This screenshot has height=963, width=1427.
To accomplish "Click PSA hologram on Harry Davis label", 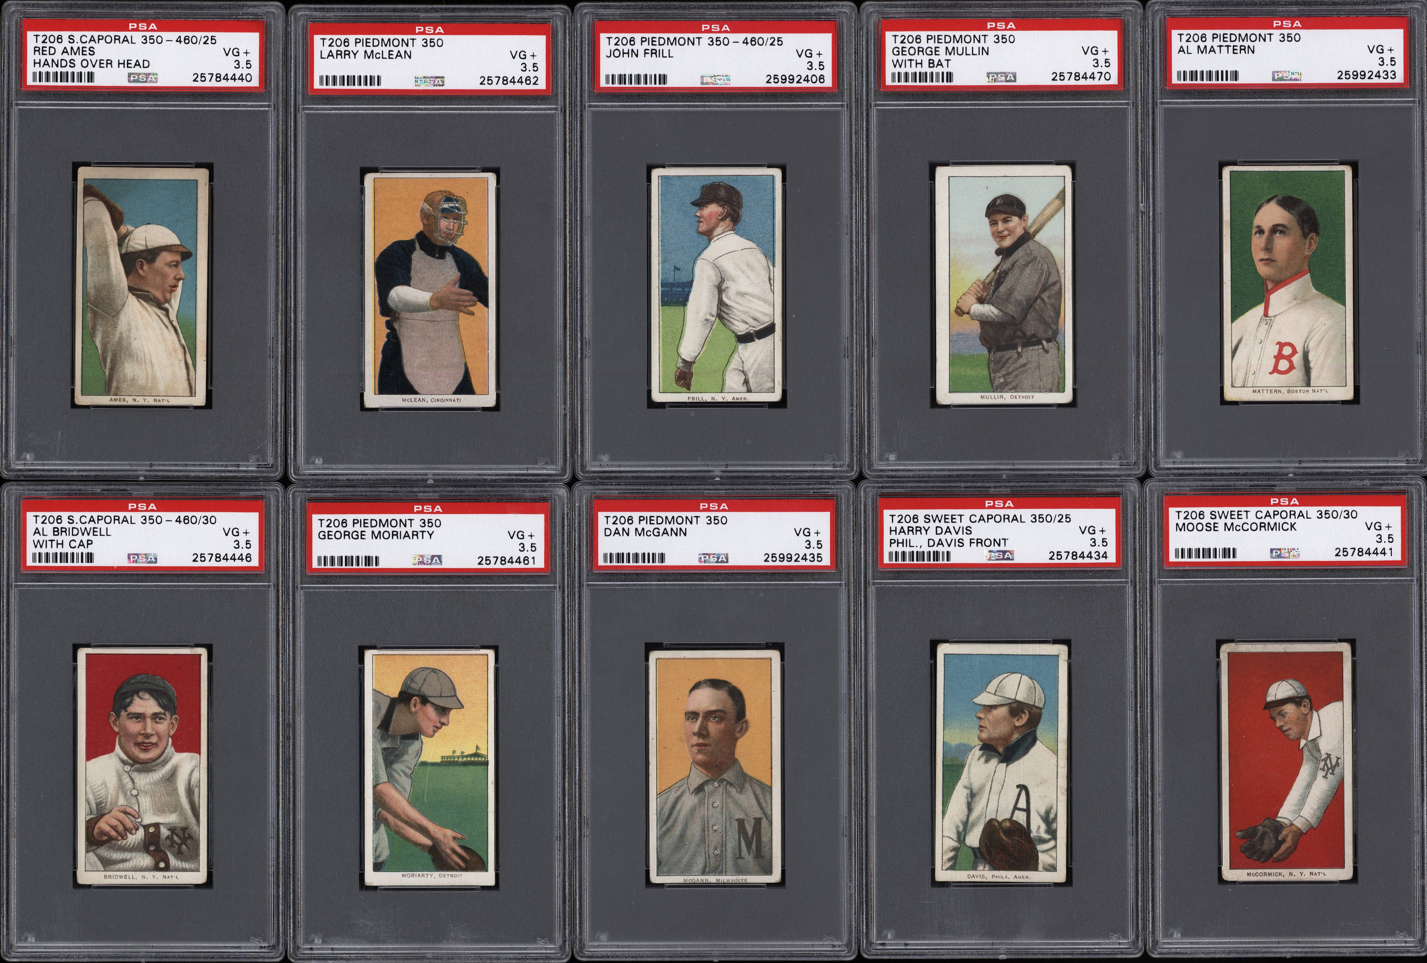I will pyautogui.click(x=999, y=555).
